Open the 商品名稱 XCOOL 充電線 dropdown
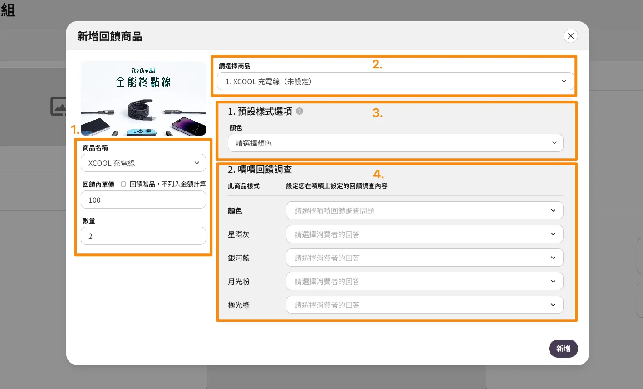Screen dimensions: 643x389 (x=143, y=163)
